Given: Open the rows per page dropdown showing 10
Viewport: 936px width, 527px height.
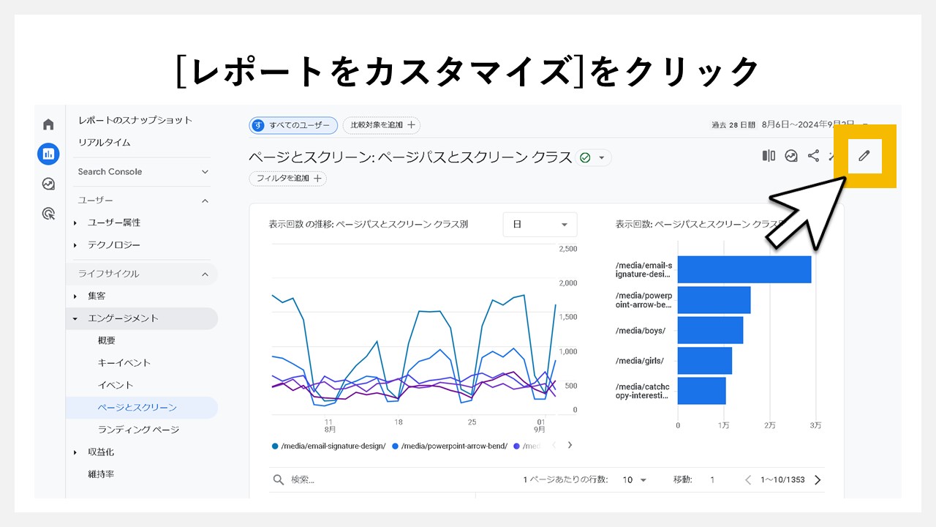Looking at the screenshot, I should [633, 479].
